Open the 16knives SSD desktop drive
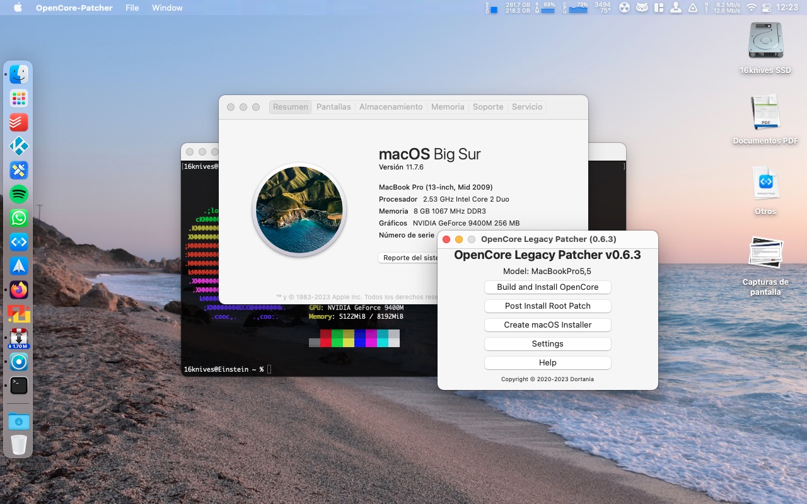Screen dimensions: 807x504 click(x=765, y=47)
